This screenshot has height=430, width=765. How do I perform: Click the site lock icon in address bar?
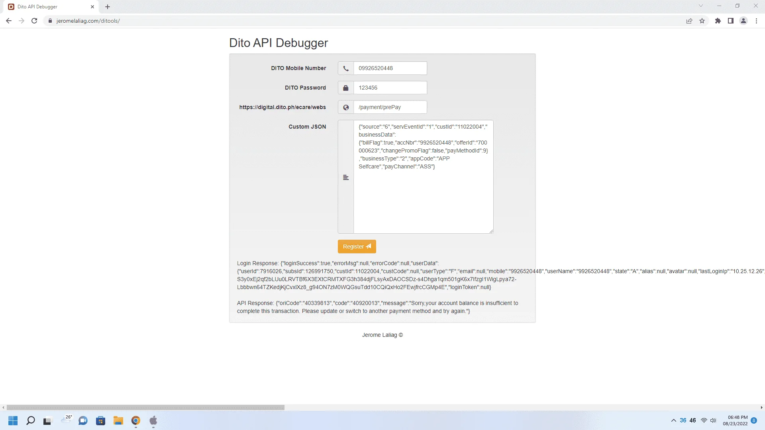(50, 21)
